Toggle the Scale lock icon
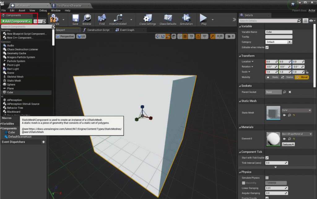The width and height of the screenshot is (317, 199). (x=307, y=72)
